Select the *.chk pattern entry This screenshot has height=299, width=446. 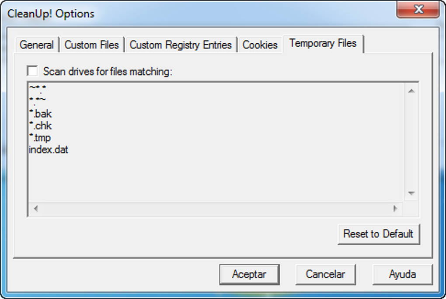click(40, 126)
